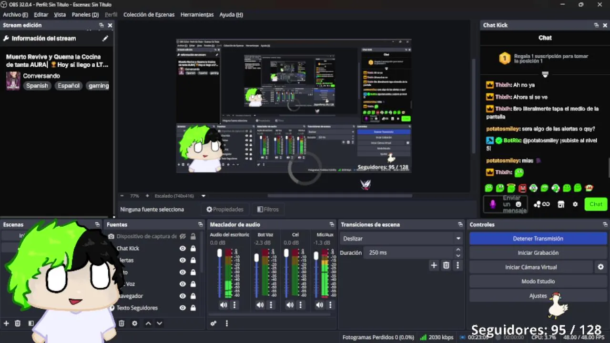Open channel points icon in chat
Screen dimensions: 610x343
(541, 204)
